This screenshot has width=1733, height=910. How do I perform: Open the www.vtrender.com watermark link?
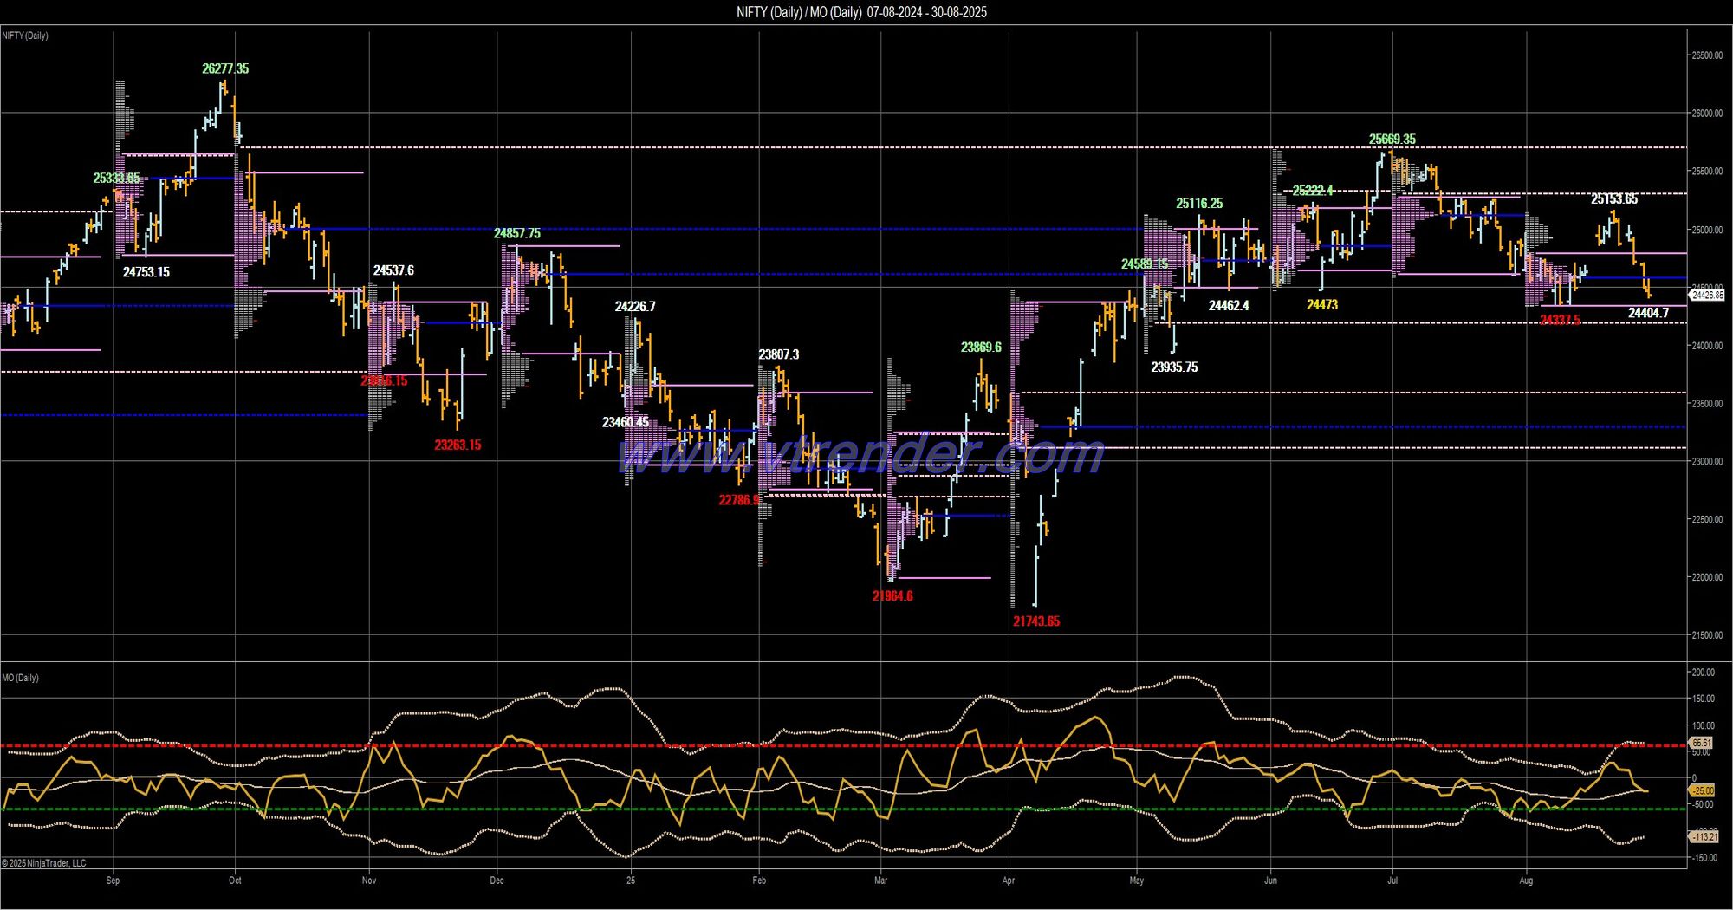860,455
